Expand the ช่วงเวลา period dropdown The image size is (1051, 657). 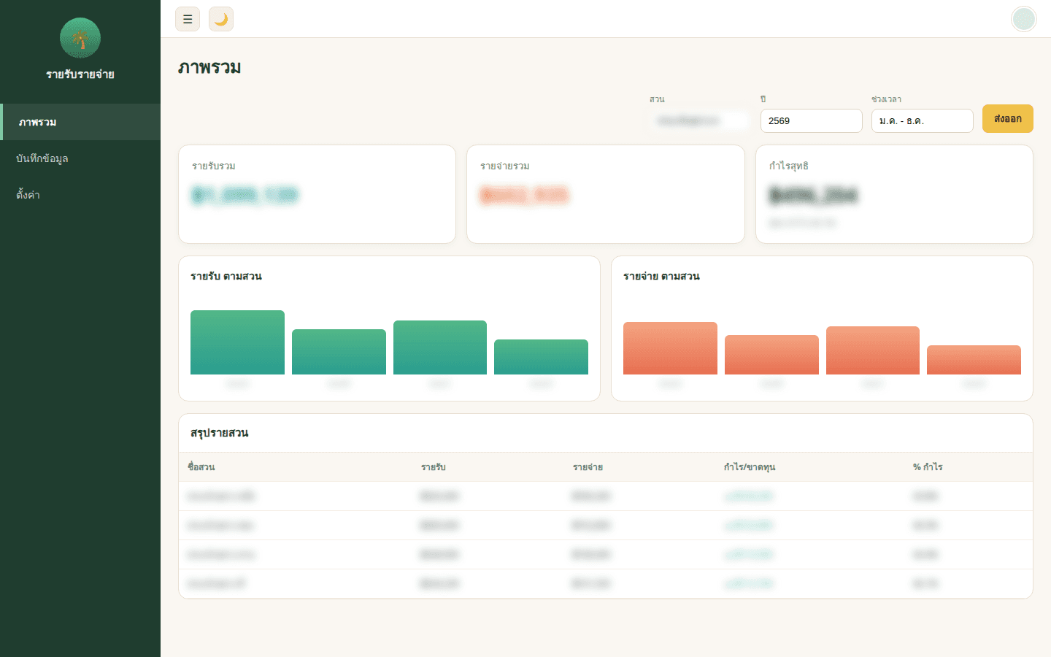(x=923, y=120)
